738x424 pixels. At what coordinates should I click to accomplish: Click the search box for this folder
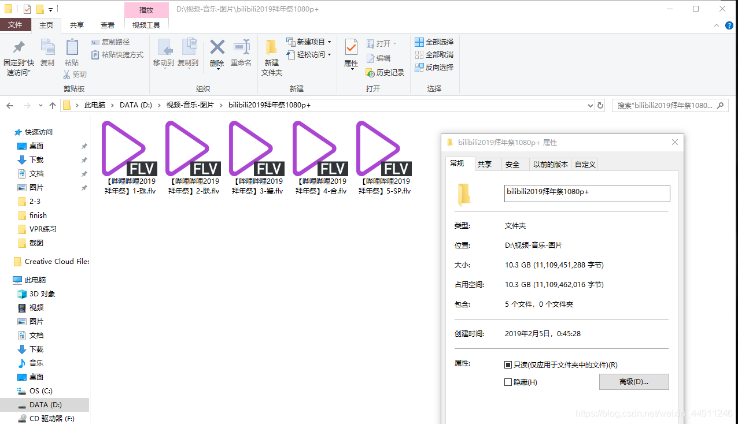tap(670, 106)
